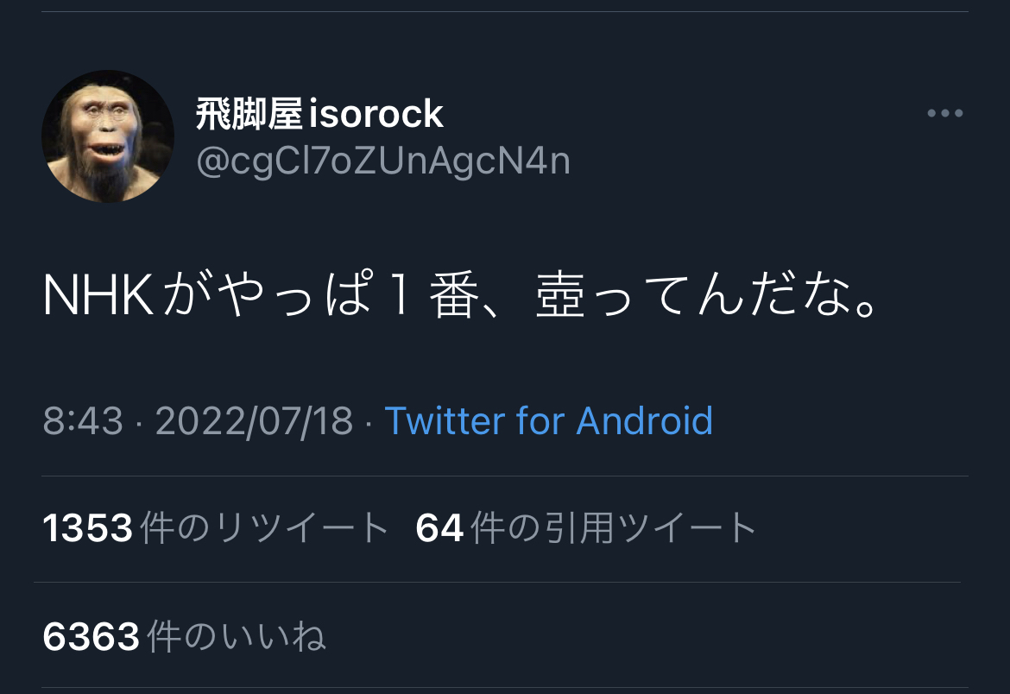Click the kanji 飛脚屋 in the display name
Screen dimensions: 1010x694
(x=249, y=114)
